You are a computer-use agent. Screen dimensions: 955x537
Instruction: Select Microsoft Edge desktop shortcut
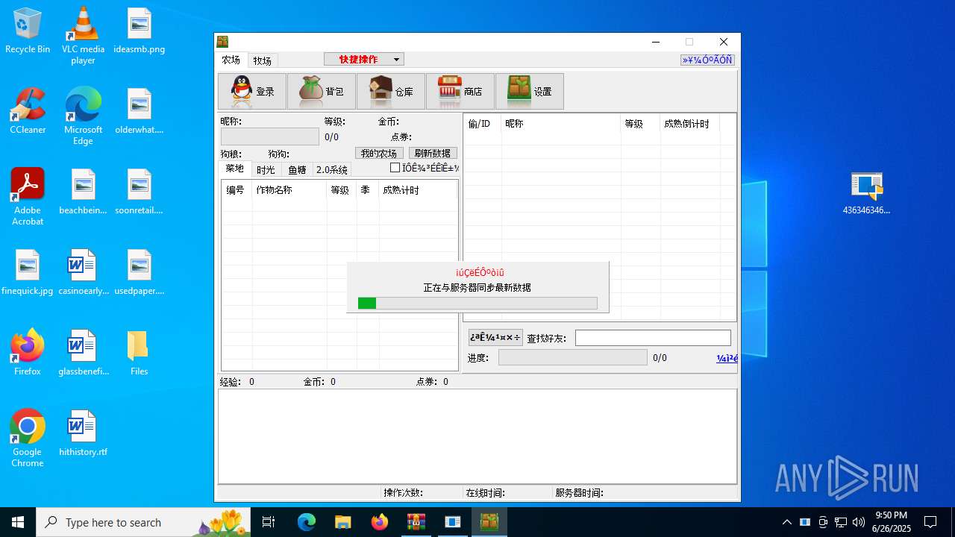[83, 116]
